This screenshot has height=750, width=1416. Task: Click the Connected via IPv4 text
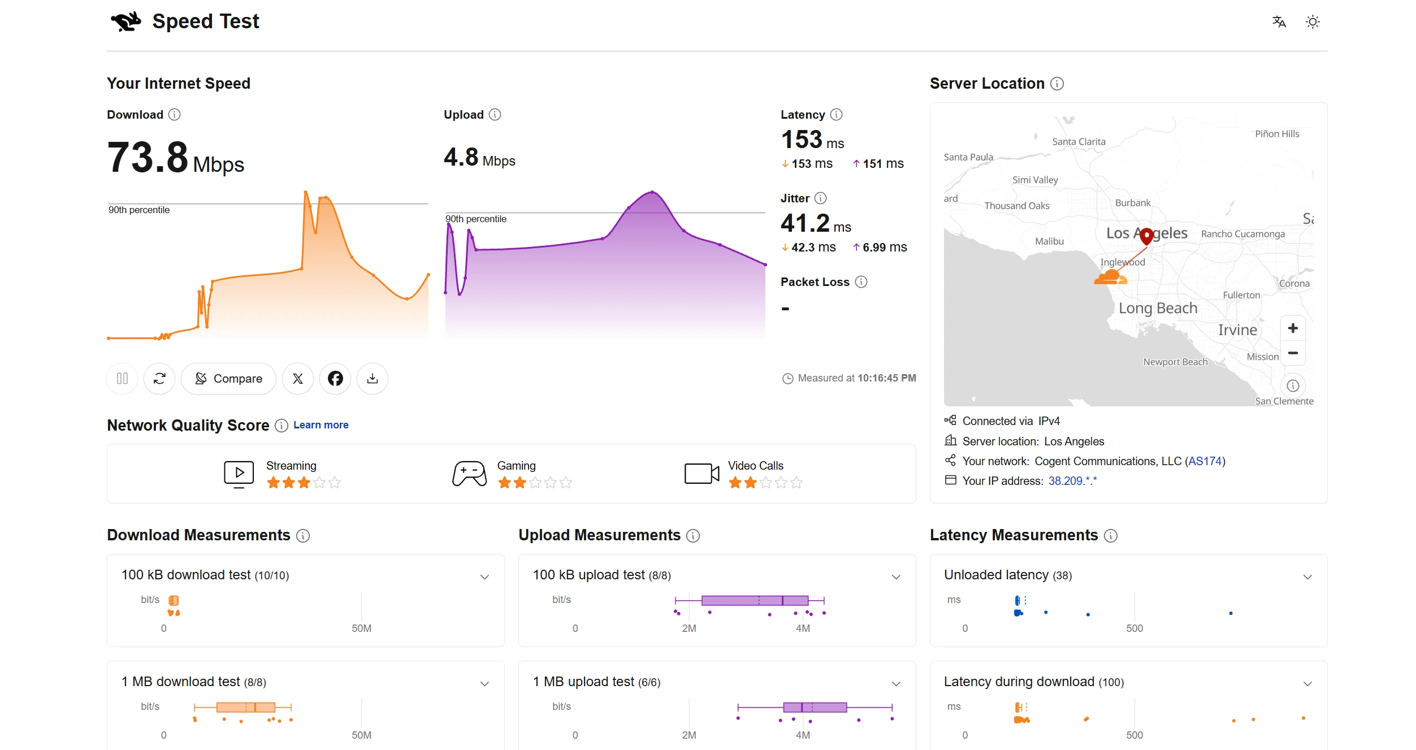(1011, 421)
